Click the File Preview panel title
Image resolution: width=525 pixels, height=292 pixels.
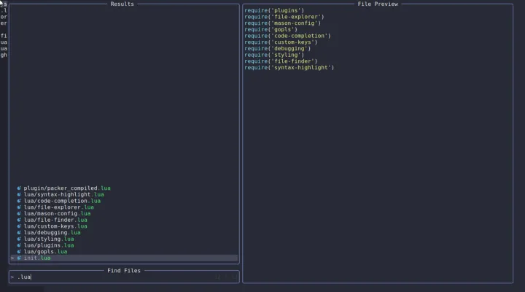[x=378, y=4]
